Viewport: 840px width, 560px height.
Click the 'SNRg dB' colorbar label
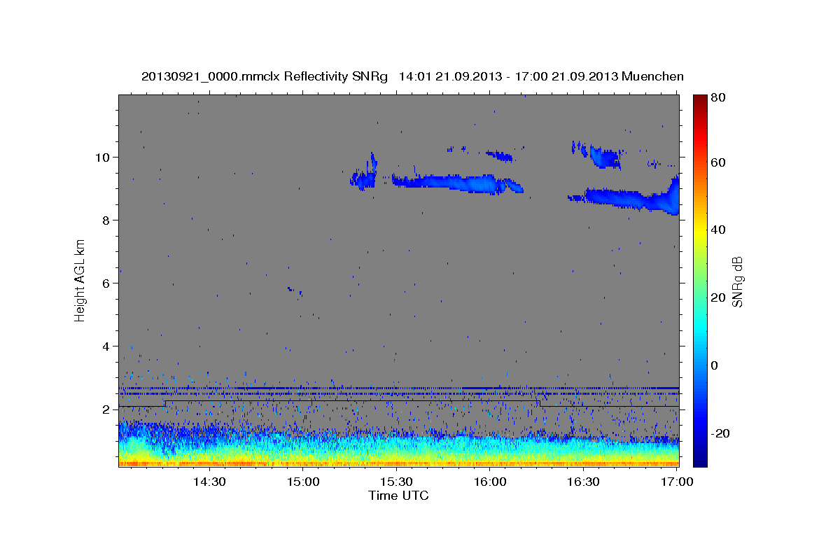[x=737, y=282]
